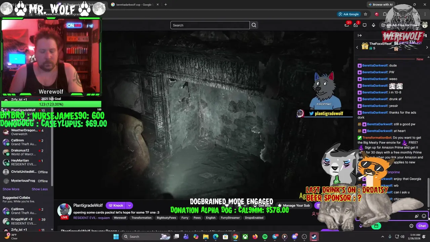Select the Transformation stream tag

click(141, 218)
